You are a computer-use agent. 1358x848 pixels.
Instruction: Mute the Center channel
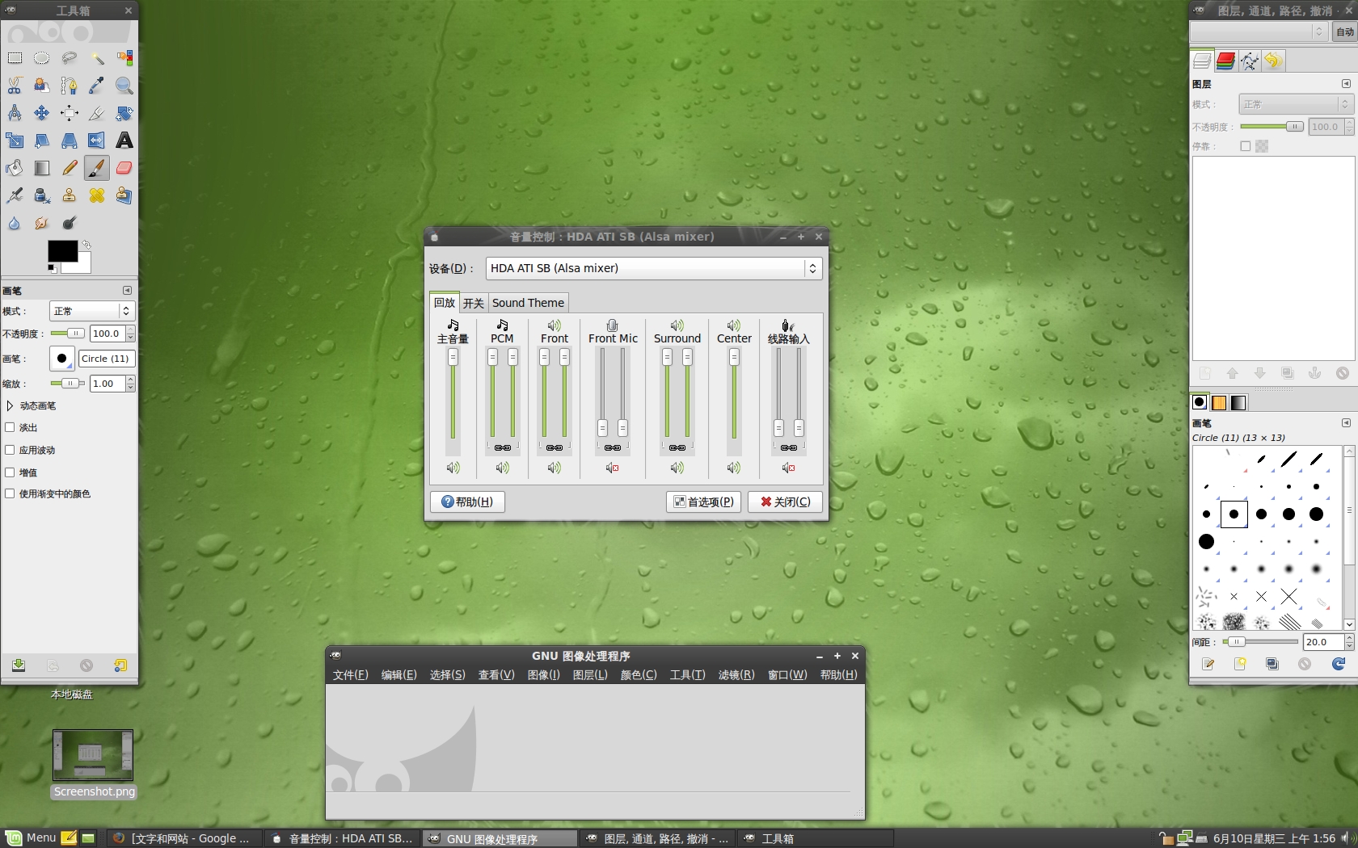coord(733,468)
